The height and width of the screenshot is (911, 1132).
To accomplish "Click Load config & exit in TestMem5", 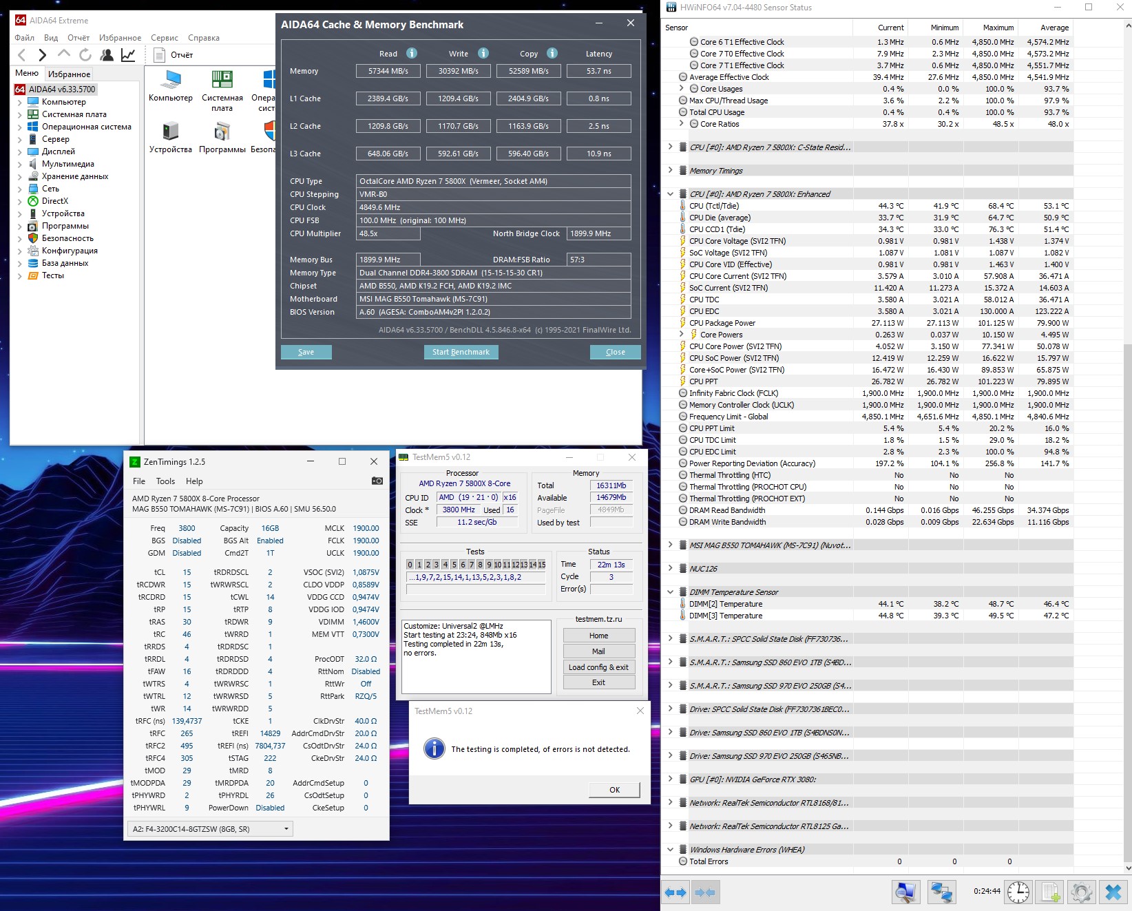I will [x=599, y=667].
